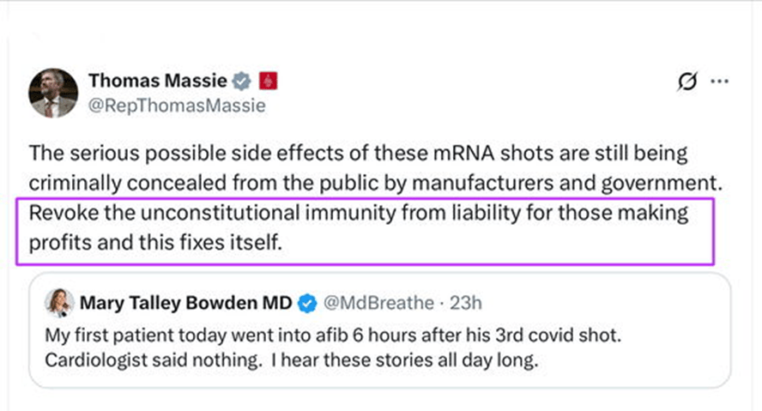
Task: Click the gray verified badge beside Thomas Massie
Action: [243, 82]
